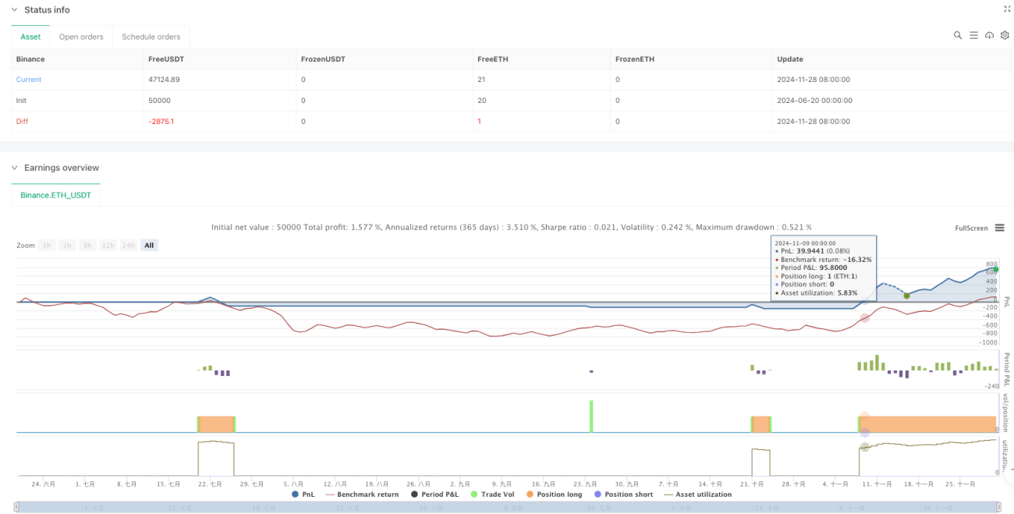This screenshot has width=1014, height=514.
Task: Collapse the Status info section
Action: click(x=13, y=10)
